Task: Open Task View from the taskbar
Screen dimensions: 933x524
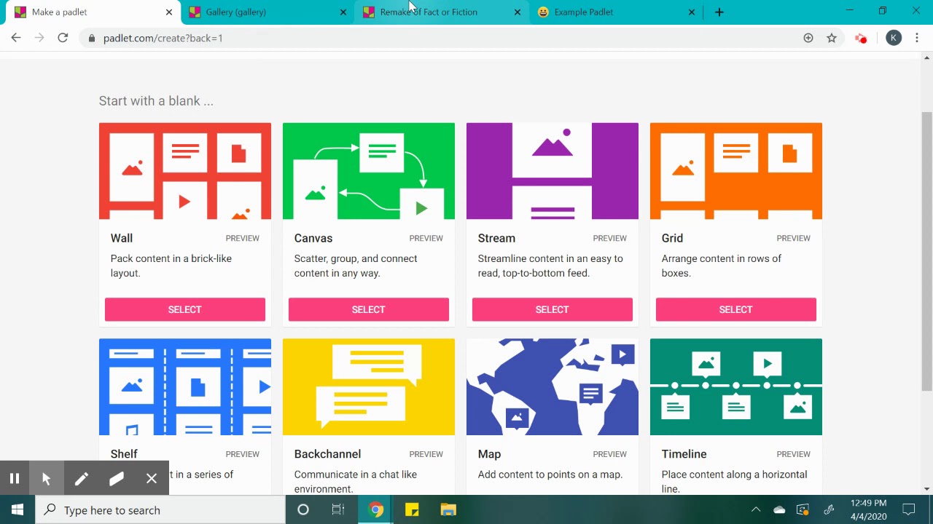Action: pyautogui.click(x=338, y=509)
